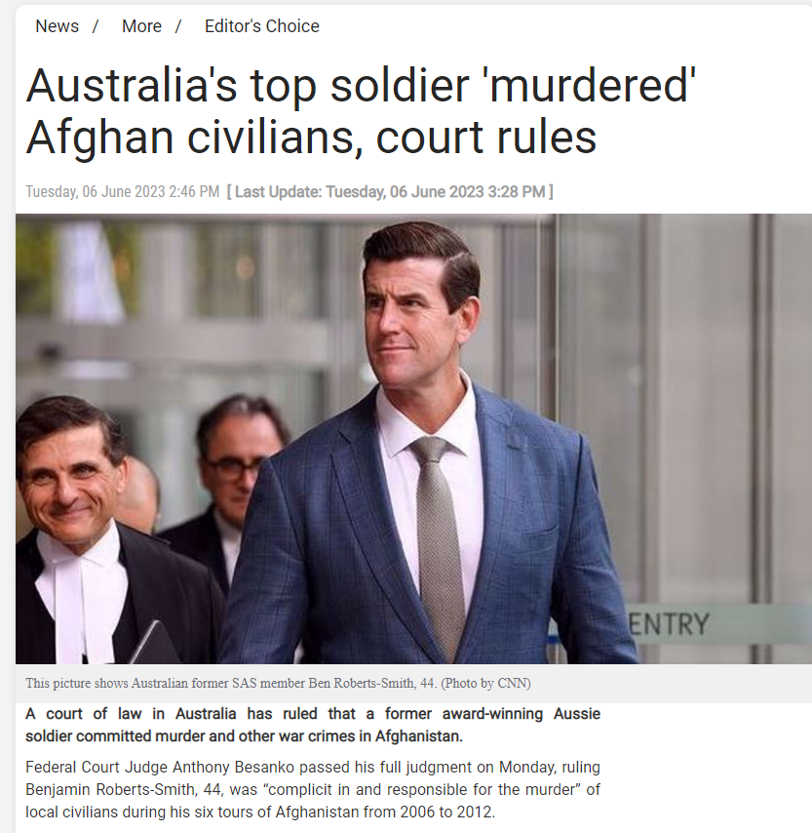Open the News breadcrumb link
812x833 pixels.
(x=57, y=26)
